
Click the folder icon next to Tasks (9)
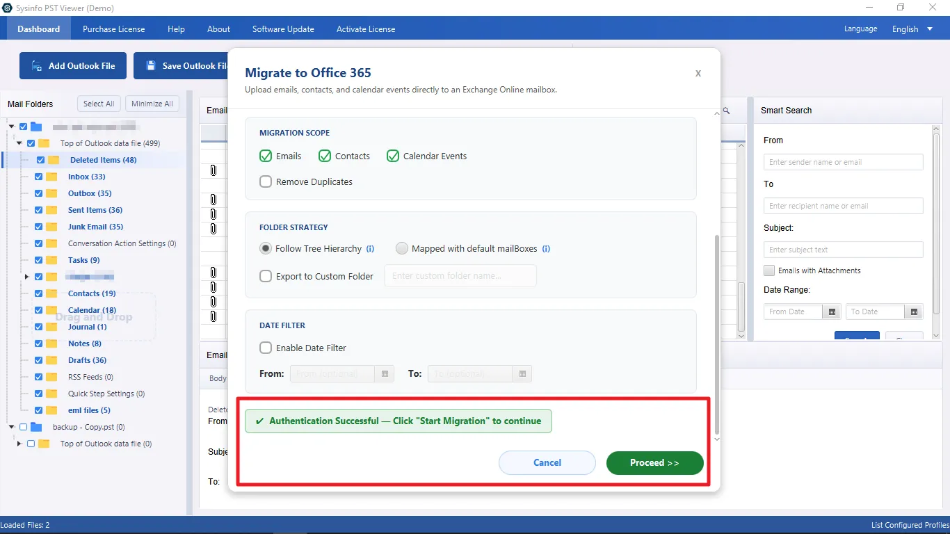[51, 260]
